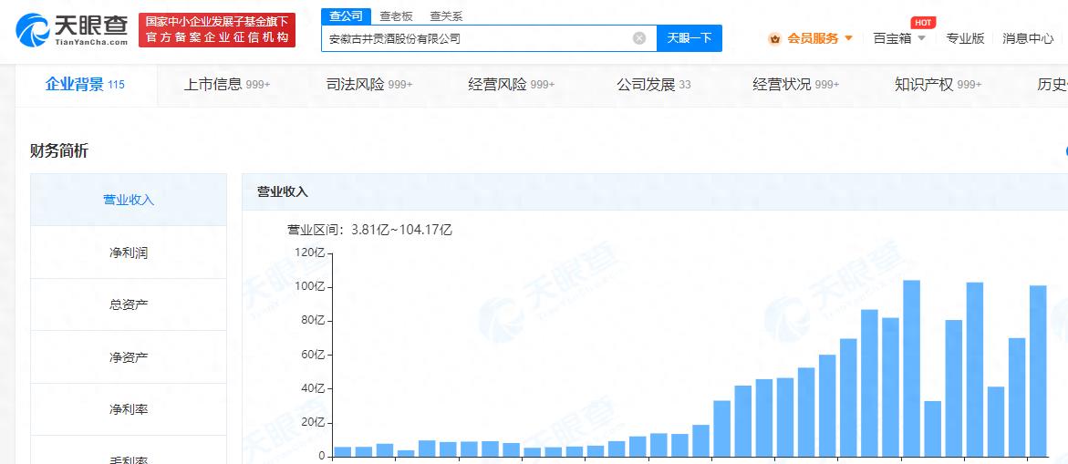1068x464 pixels.
Task: Select 净利润 in the financial sidebar
Action: click(129, 253)
